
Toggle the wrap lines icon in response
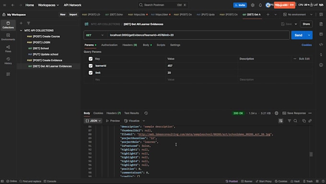pos(280,121)
